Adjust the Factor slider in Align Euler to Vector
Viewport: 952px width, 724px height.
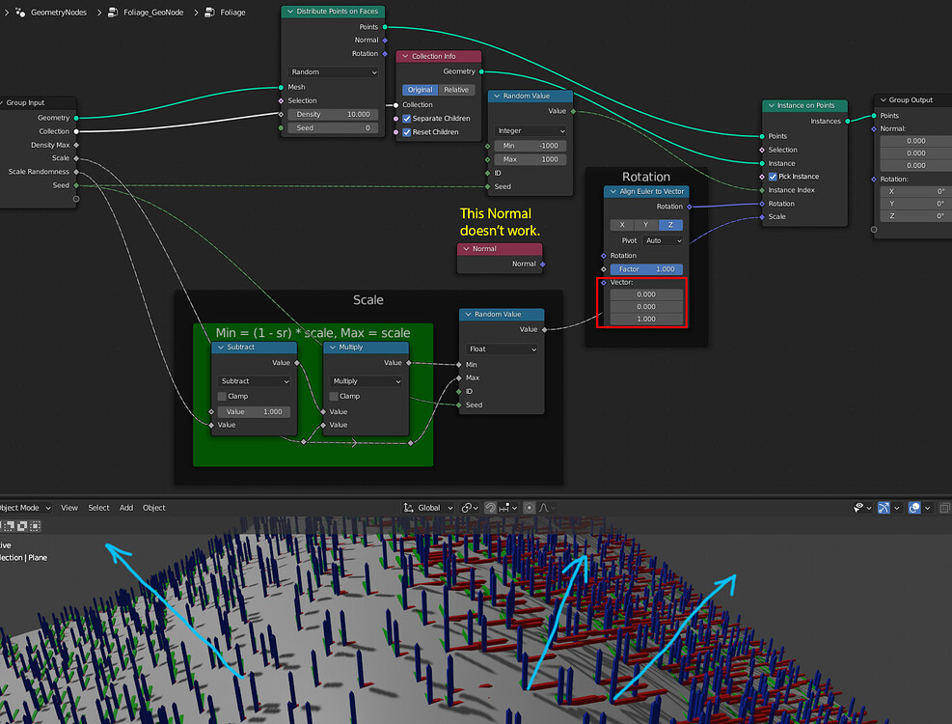(x=646, y=268)
